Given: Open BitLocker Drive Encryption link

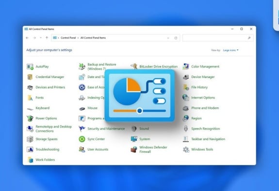Looking at the screenshot, I should click(x=158, y=66).
